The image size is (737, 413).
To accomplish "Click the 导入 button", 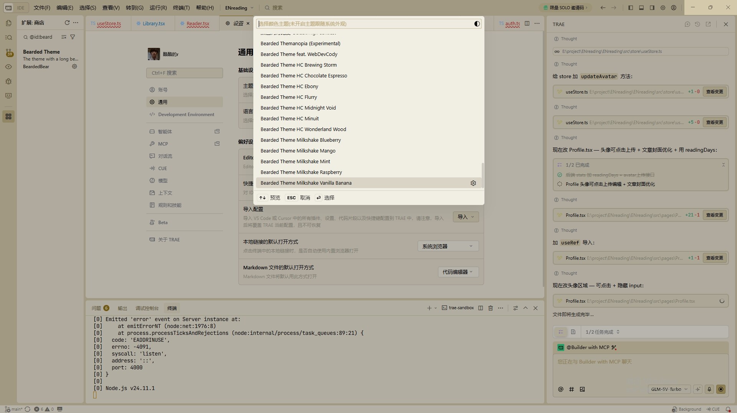I will point(466,217).
